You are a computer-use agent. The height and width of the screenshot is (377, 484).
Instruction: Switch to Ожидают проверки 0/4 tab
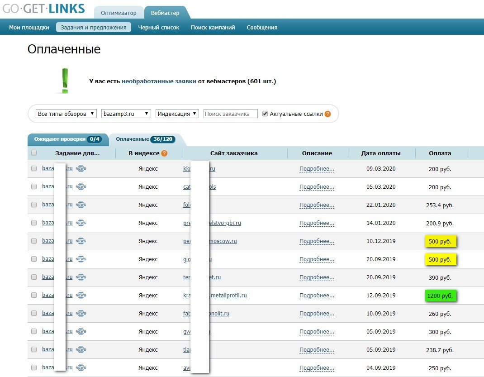tap(67, 139)
